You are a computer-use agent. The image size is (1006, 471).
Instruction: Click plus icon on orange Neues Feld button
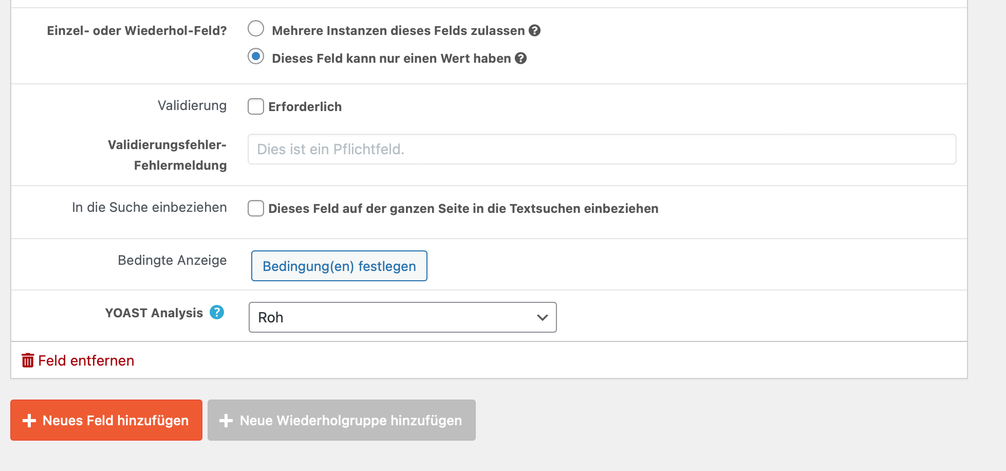pyautogui.click(x=29, y=421)
